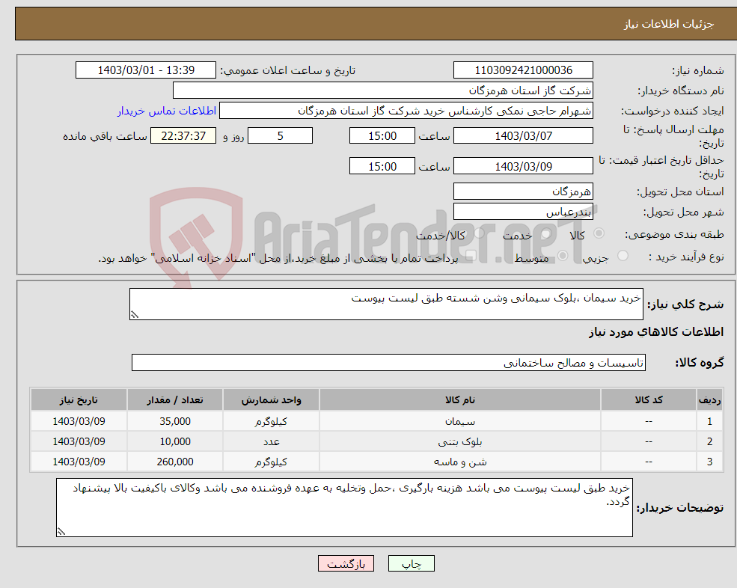This screenshot has height=588, width=737.
Task: Click quantity cell 260,000
Action: (175, 462)
